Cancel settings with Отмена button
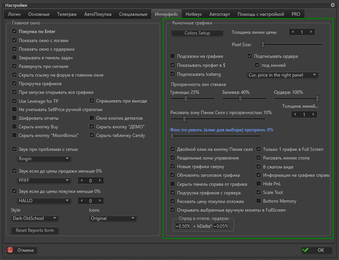Image resolution: width=339 pixels, height=260 pixels. pyautogui.click(x=22, y=250)
